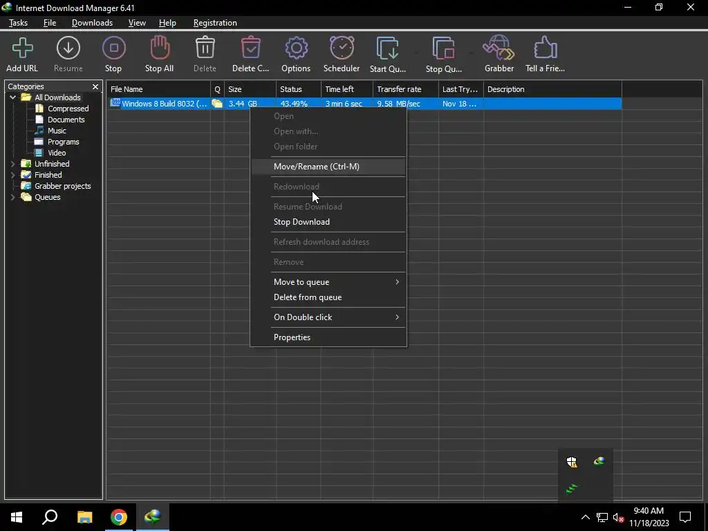Click the taskbar search magnifier icon
708x531 pixels.
50,517
